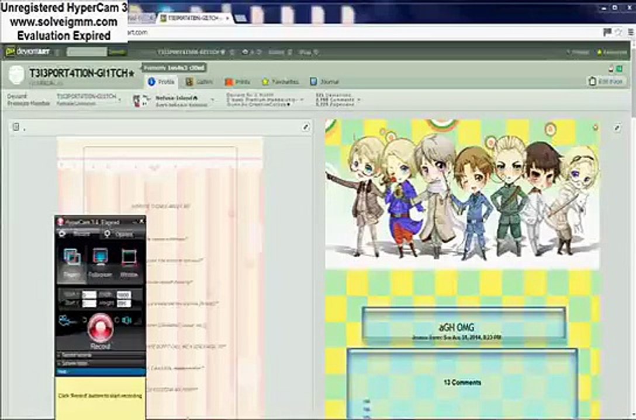Open the yellow-starred link in top bar
The image size is (636, 420).
(x=612, y=52)
